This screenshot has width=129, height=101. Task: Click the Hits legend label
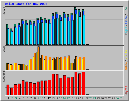[x=126, y=10]
